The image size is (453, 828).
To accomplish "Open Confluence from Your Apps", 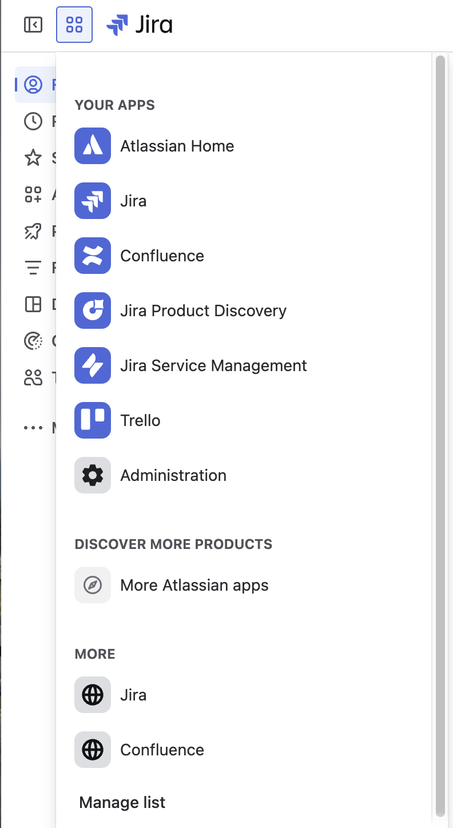I will click(162, 256).
